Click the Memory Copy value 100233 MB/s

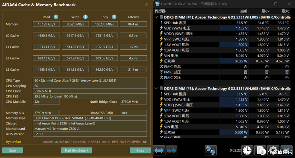[104, 24]
